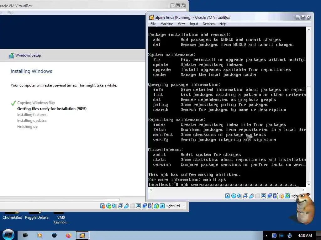Click shared folders indicator in alpine status bar
This screenshot has height=240, width=321.
pyautogui.click(x=258, y=196)
